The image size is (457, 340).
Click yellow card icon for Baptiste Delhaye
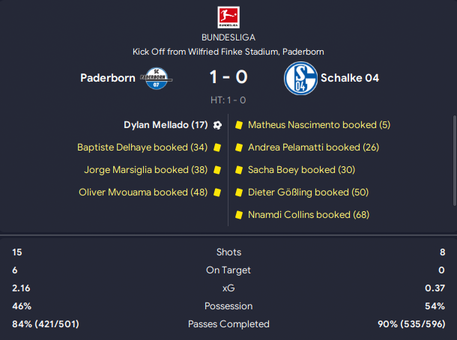tap(217, 148)
